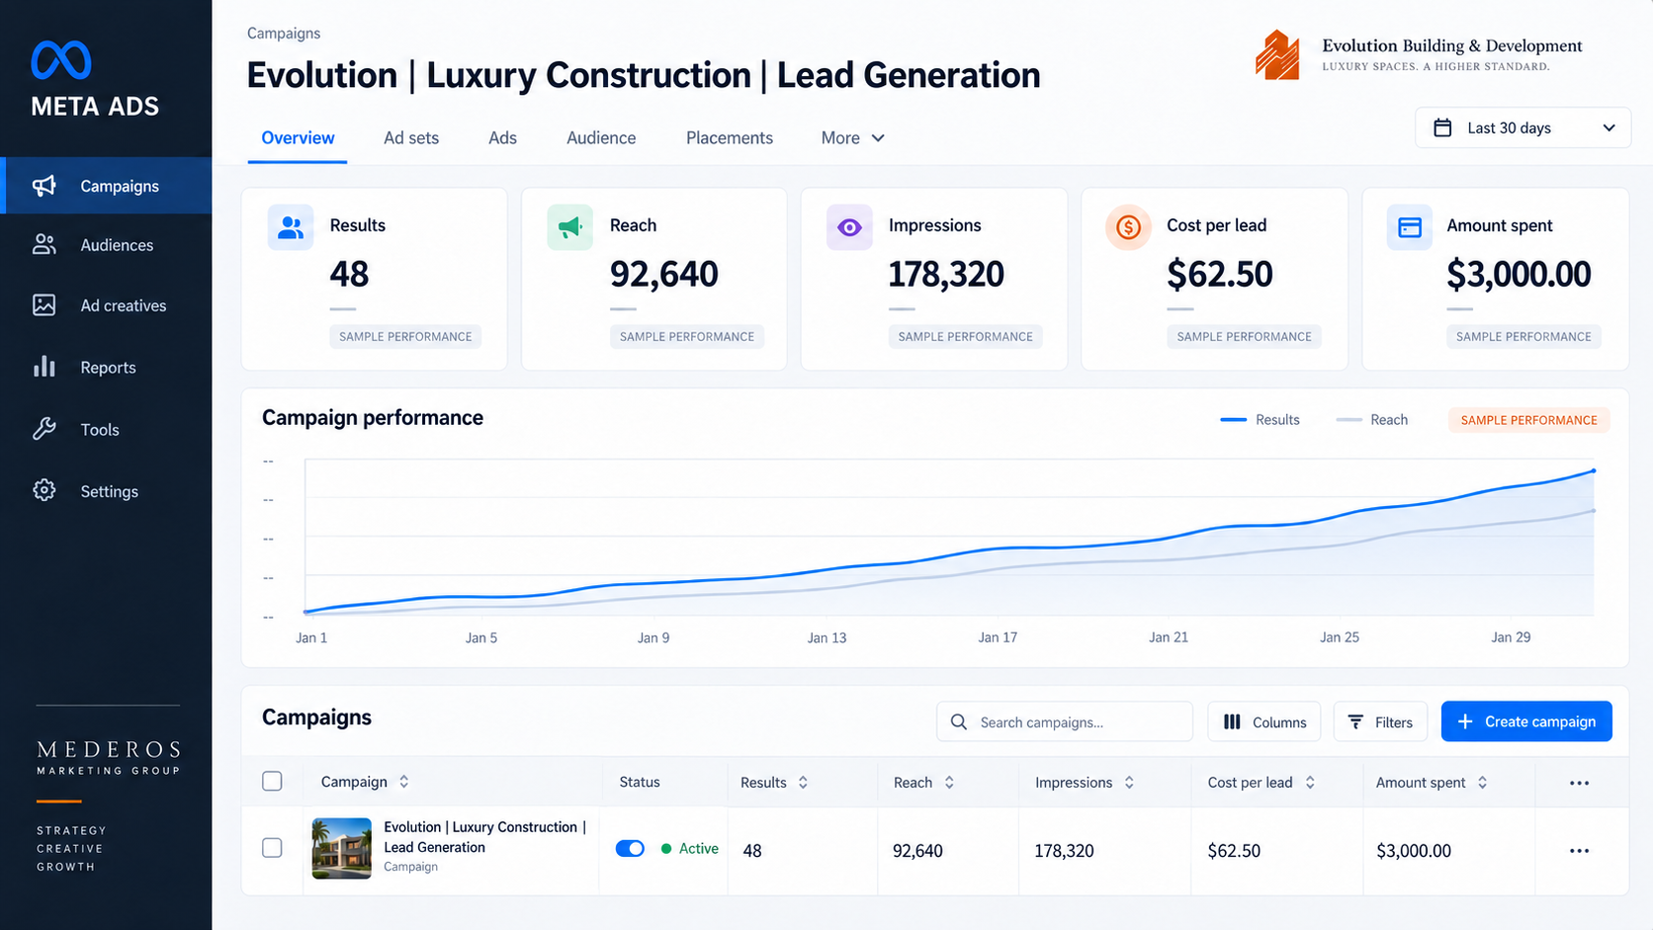The height and width of the screenshot is (930, 1653).
Task: Click the Campaign performance chart title
Action: point(373,418)
